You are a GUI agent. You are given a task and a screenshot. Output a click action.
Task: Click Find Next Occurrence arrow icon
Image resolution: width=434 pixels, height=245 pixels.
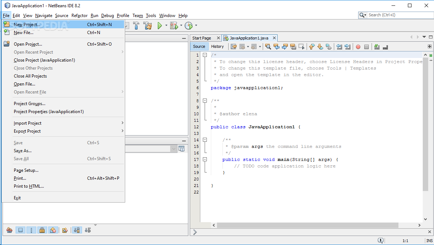[x=284, y=46]
